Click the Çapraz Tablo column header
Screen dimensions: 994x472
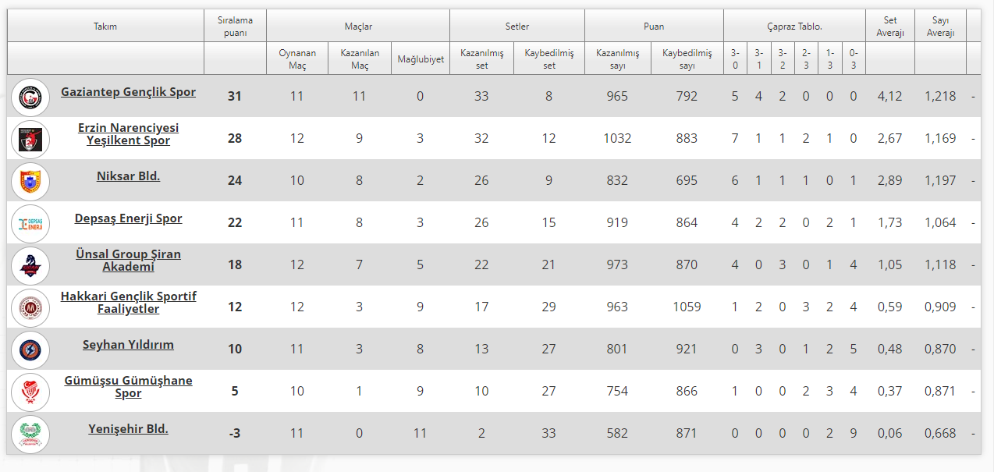(x=794, y=27)
